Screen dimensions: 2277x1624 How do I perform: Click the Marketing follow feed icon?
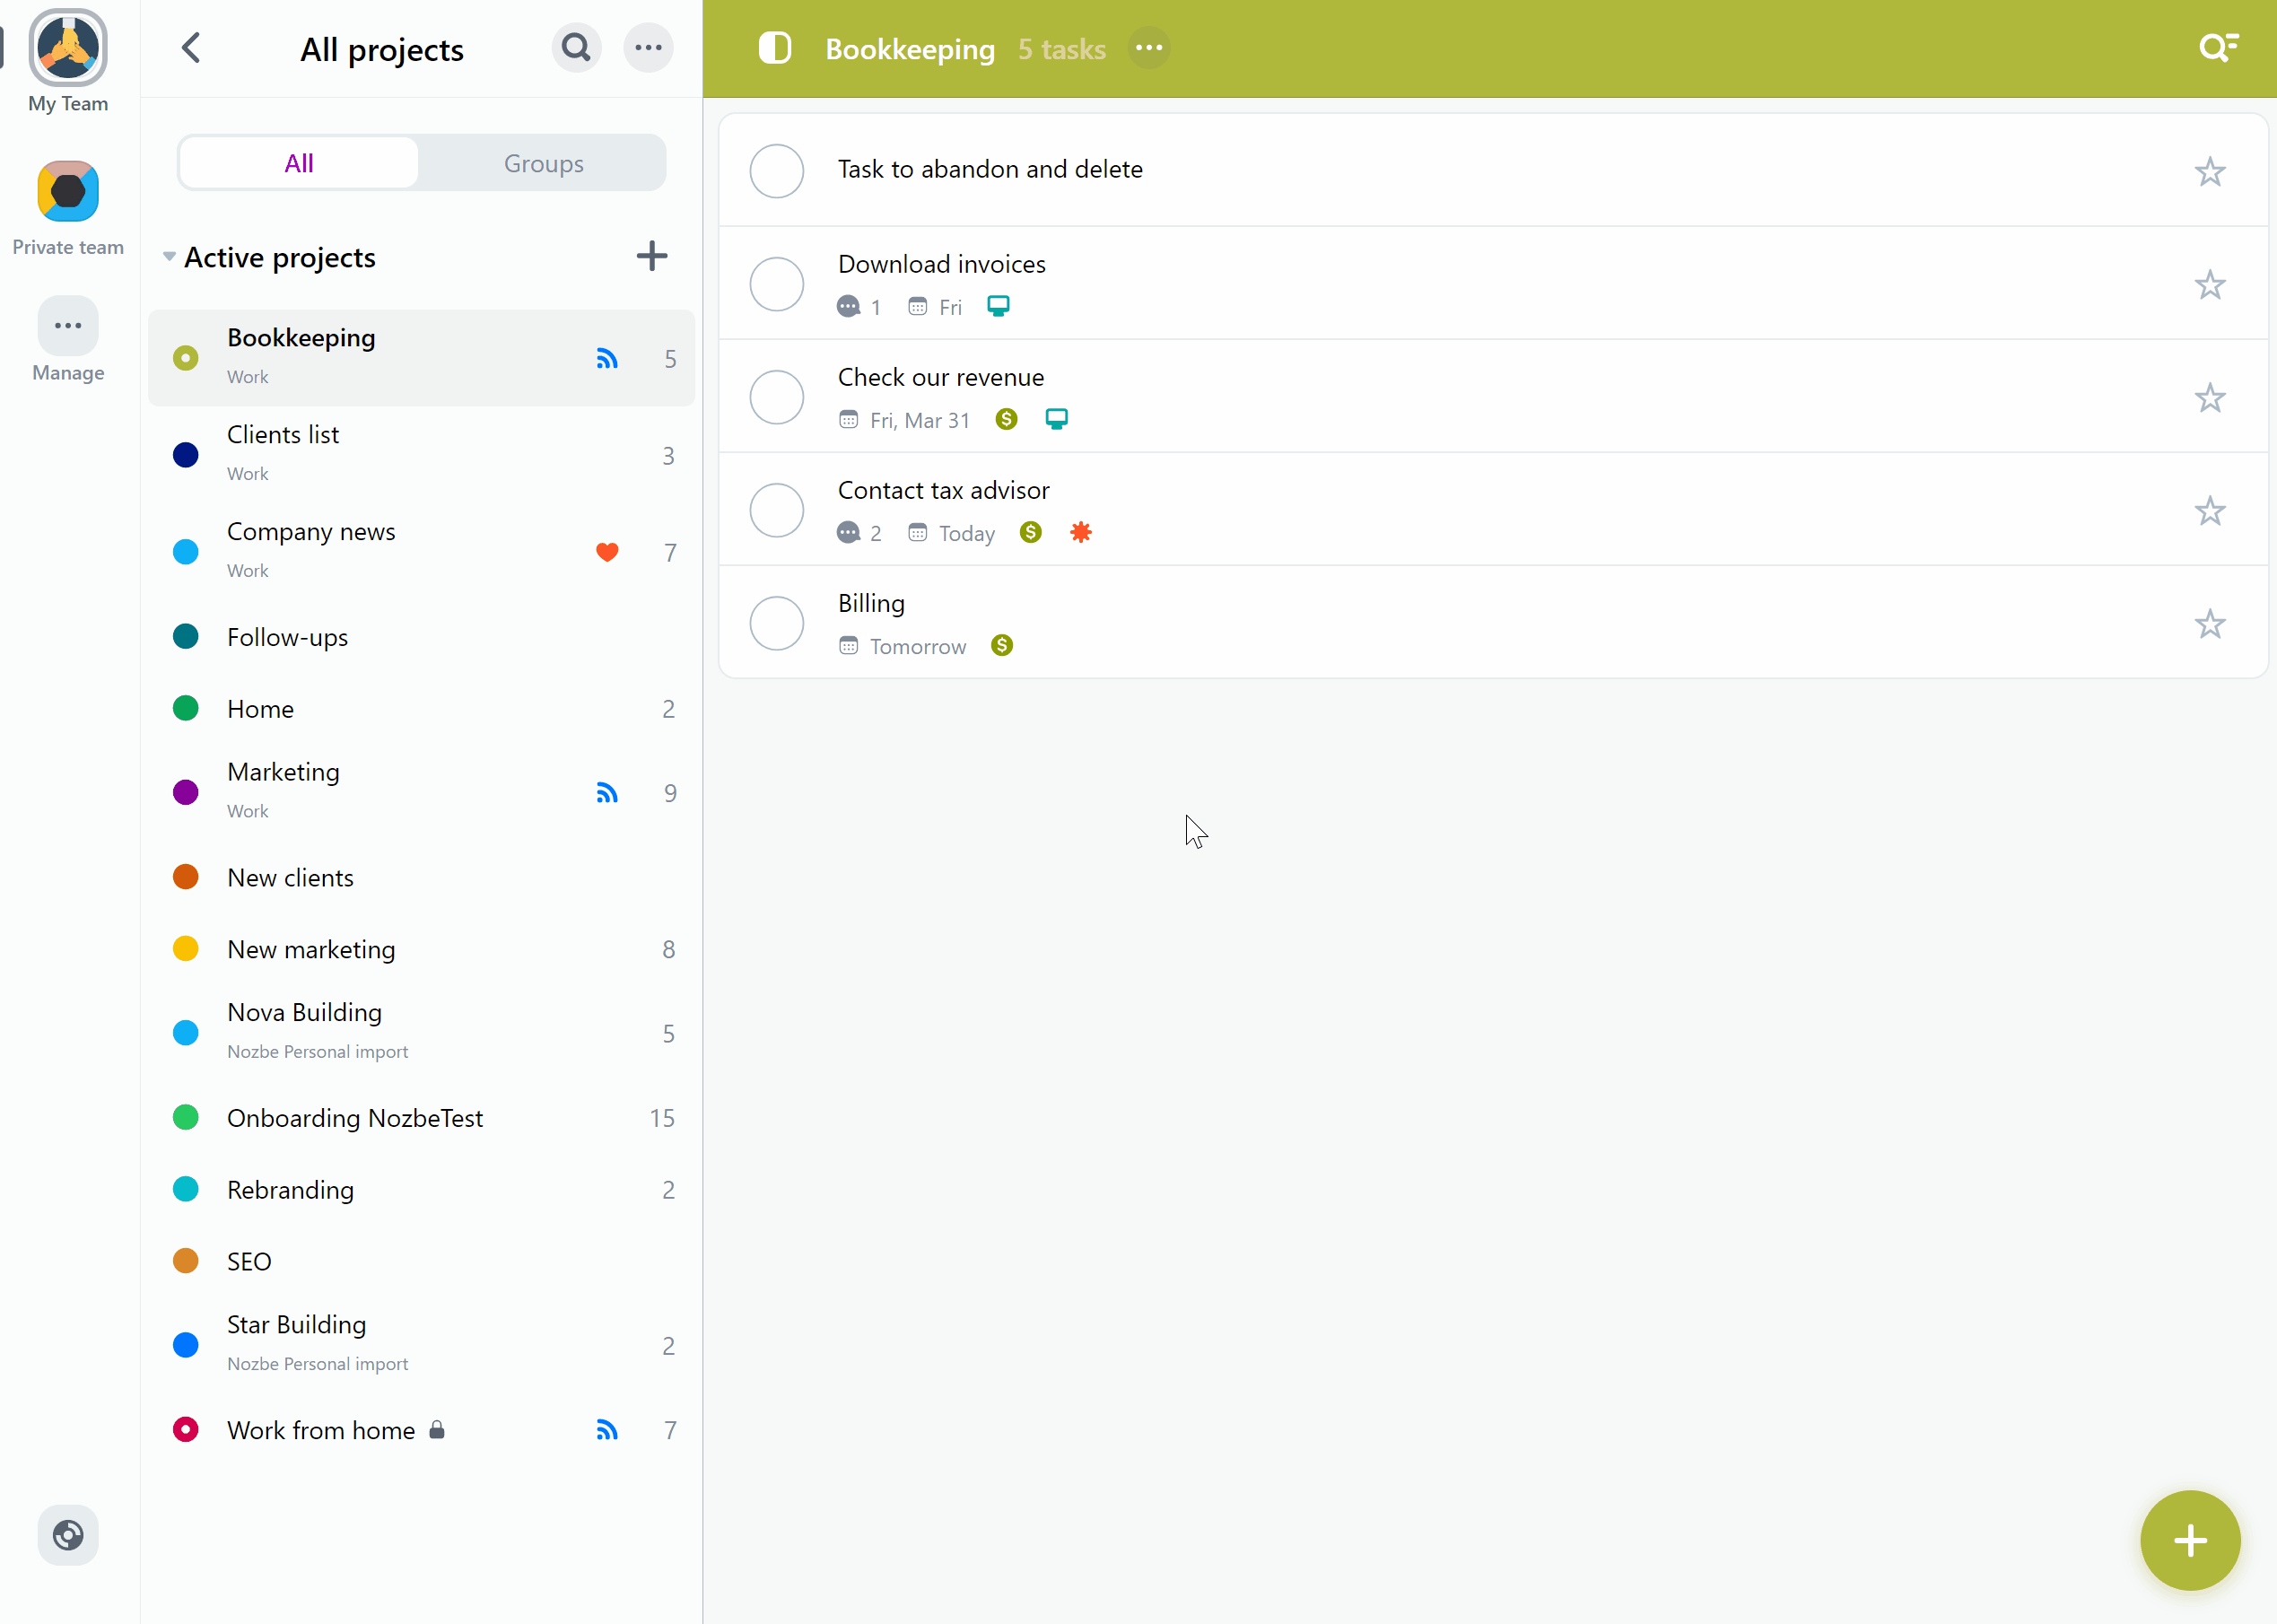coord(607,793)
